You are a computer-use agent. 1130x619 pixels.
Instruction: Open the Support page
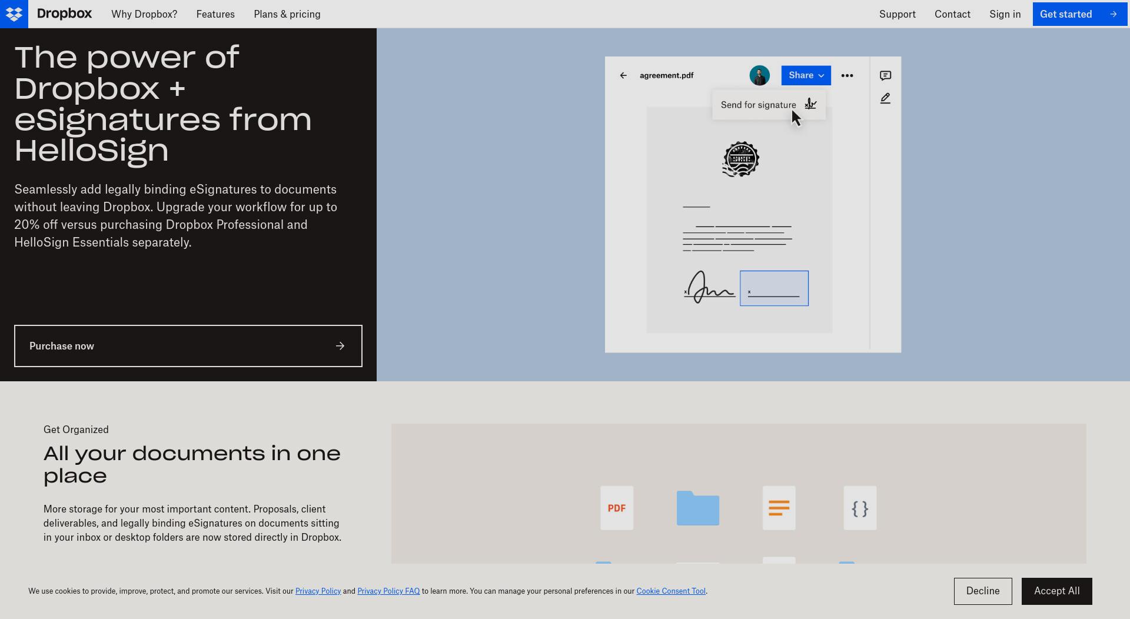898,14
